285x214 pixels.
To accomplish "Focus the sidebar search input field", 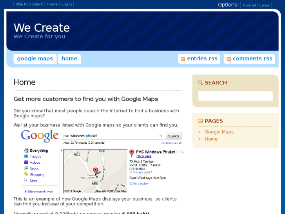I will (235, 95).
